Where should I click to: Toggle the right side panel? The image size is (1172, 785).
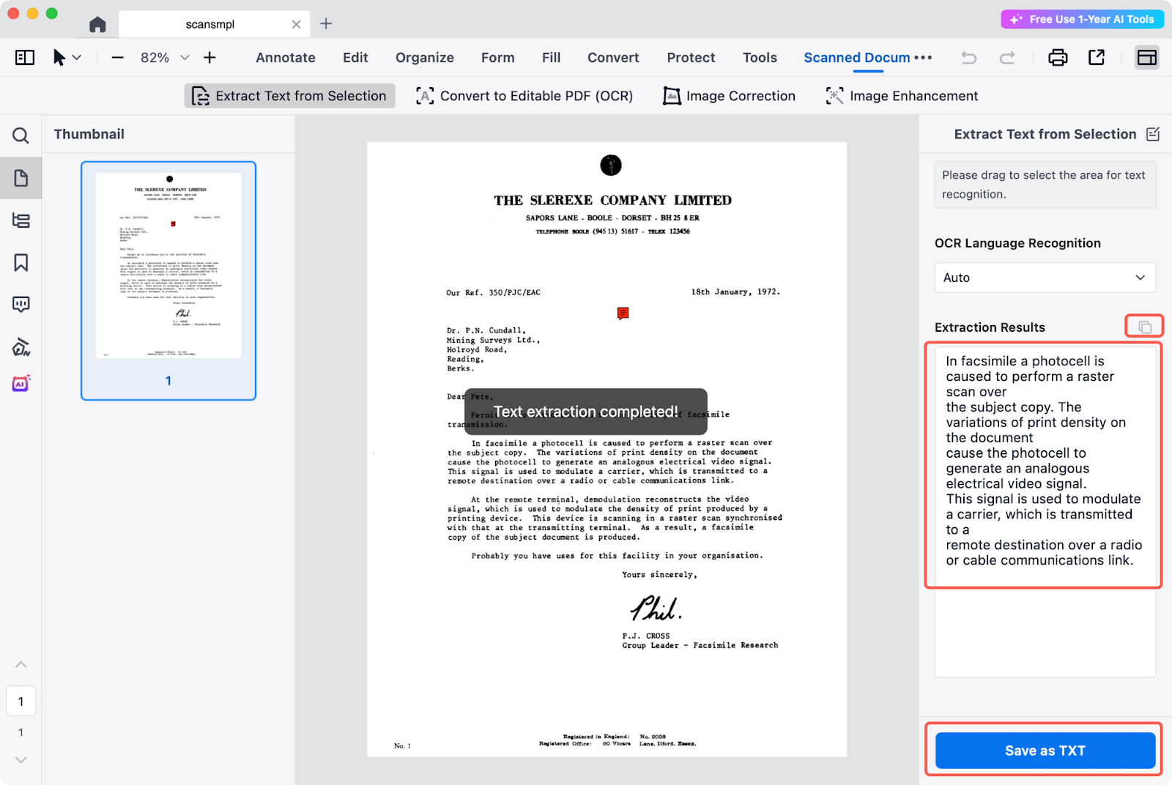coord(1146,57)
